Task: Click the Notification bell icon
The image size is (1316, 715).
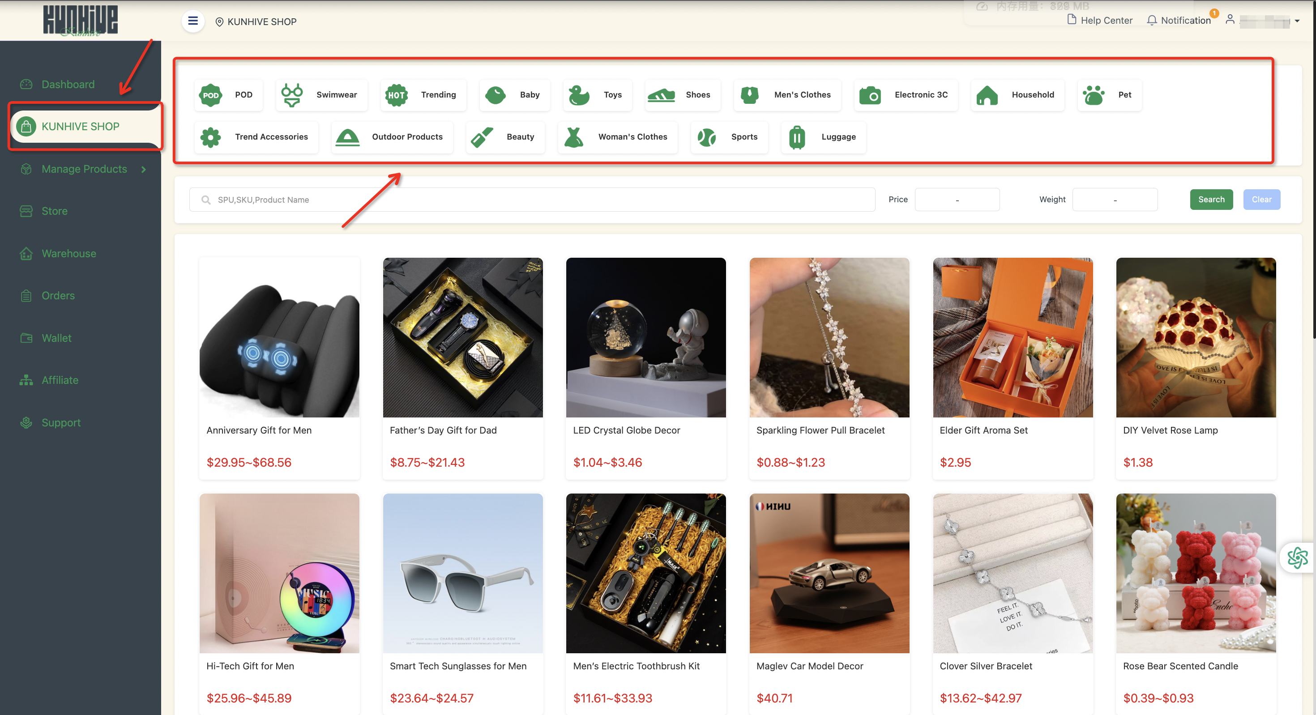Action: (x=1151, y=21)
